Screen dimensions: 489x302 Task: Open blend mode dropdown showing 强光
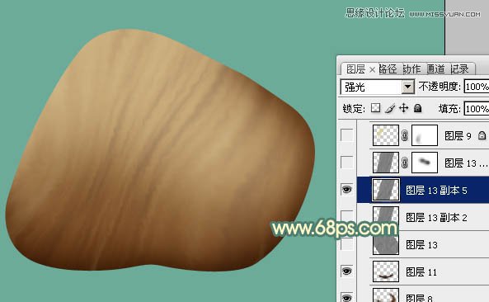(408, 87)
